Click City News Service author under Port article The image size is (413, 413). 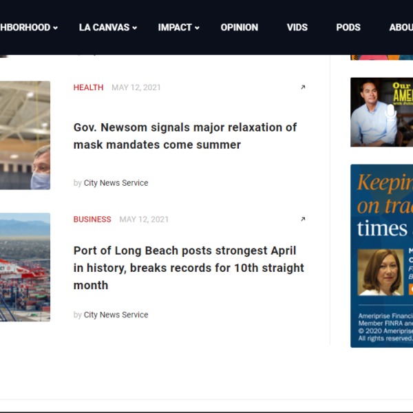(116, 315)
